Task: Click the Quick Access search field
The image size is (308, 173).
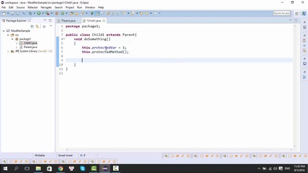Action: 282,13
